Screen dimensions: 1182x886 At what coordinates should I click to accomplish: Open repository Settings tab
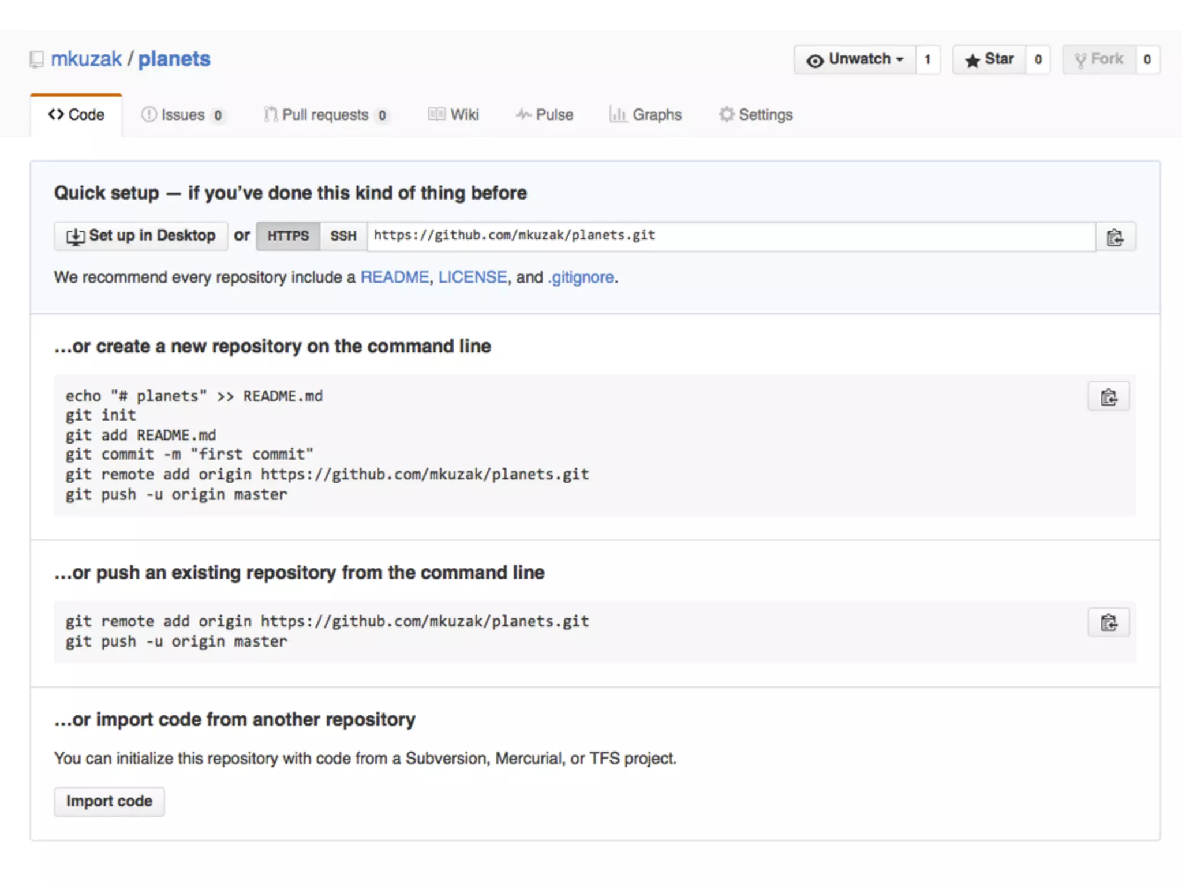tap(756, 115)
